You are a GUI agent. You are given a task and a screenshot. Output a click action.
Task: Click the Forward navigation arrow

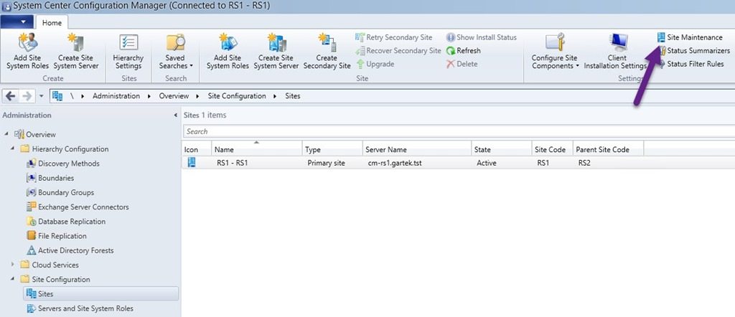tap(27, 96)
